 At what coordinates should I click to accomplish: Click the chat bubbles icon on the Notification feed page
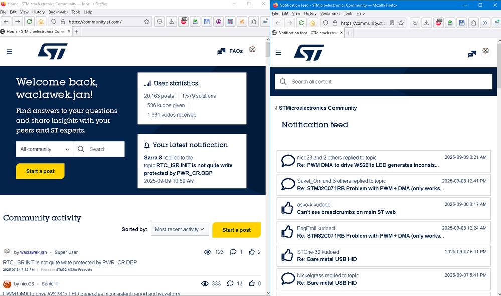472,54
